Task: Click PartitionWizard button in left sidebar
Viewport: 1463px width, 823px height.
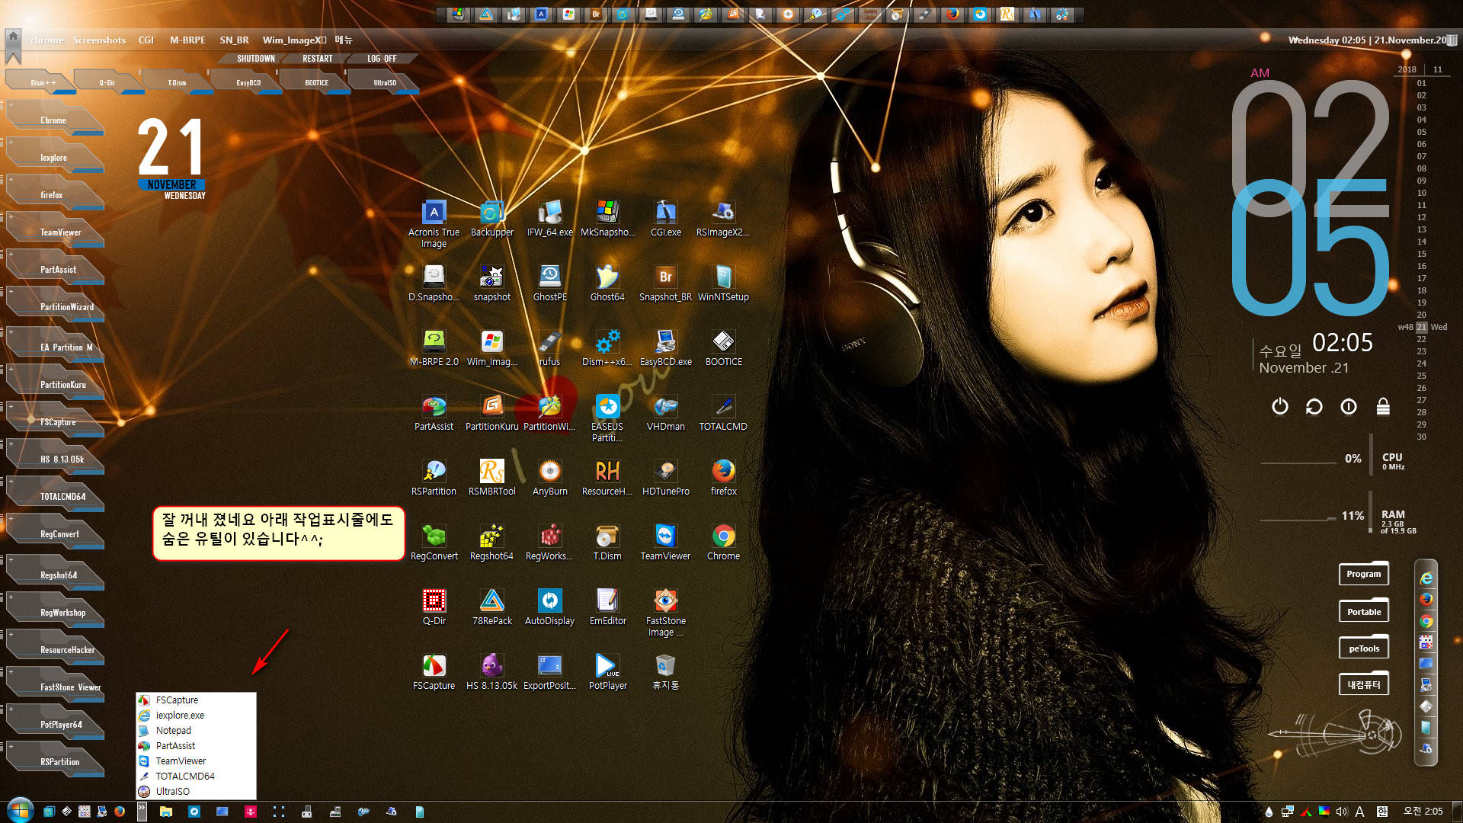Action: click(x=57, y=306)
